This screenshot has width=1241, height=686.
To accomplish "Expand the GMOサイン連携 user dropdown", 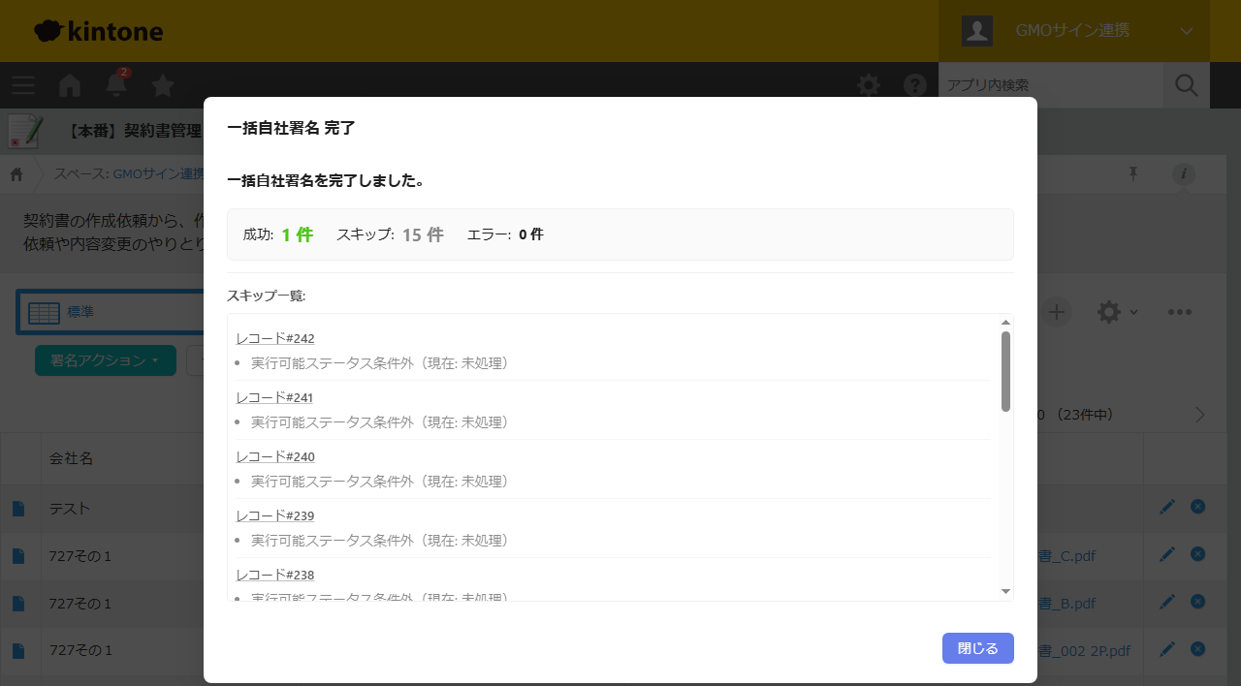I will [1074, 31].
